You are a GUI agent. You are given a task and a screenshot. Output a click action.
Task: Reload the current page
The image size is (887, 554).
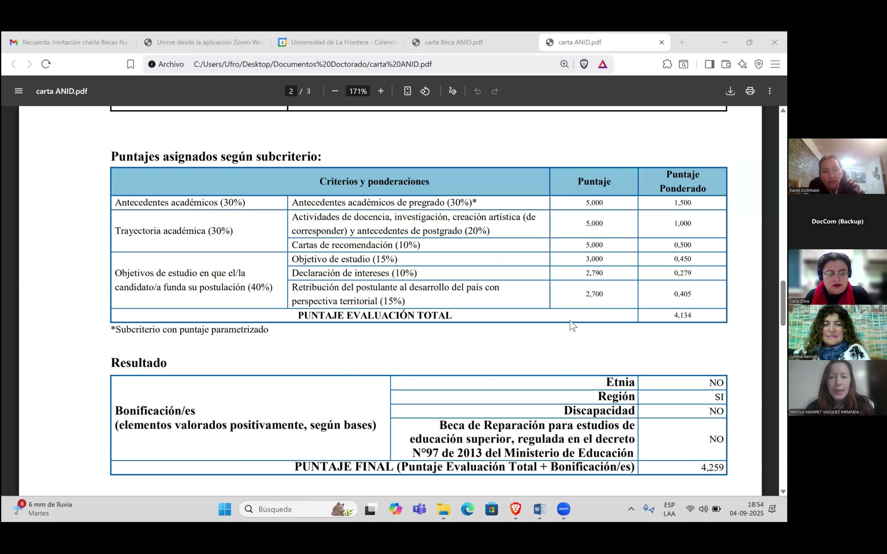pyautogui.click(x=46, y=64)
